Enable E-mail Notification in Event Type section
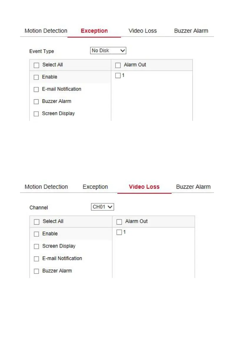Image resolution: width=234 pixels, height=351 pixels. (36, 90)
